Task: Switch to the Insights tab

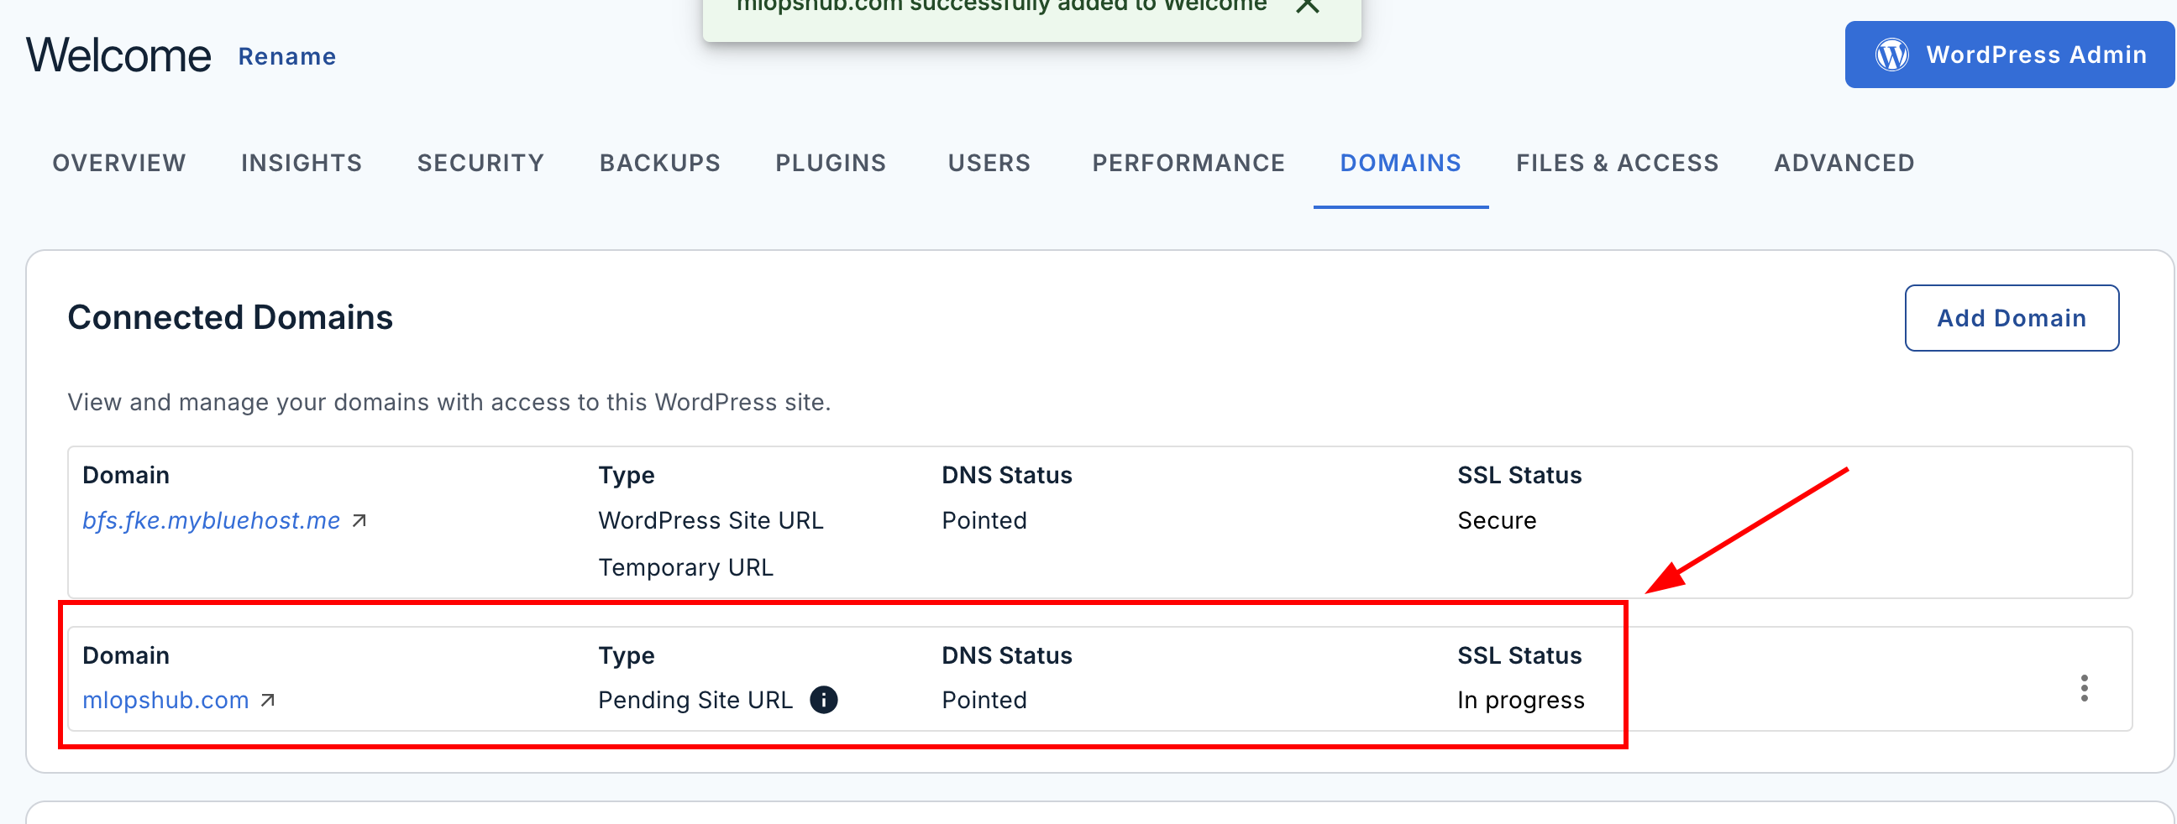Action: pyautogui.click(x=302, y=163)
